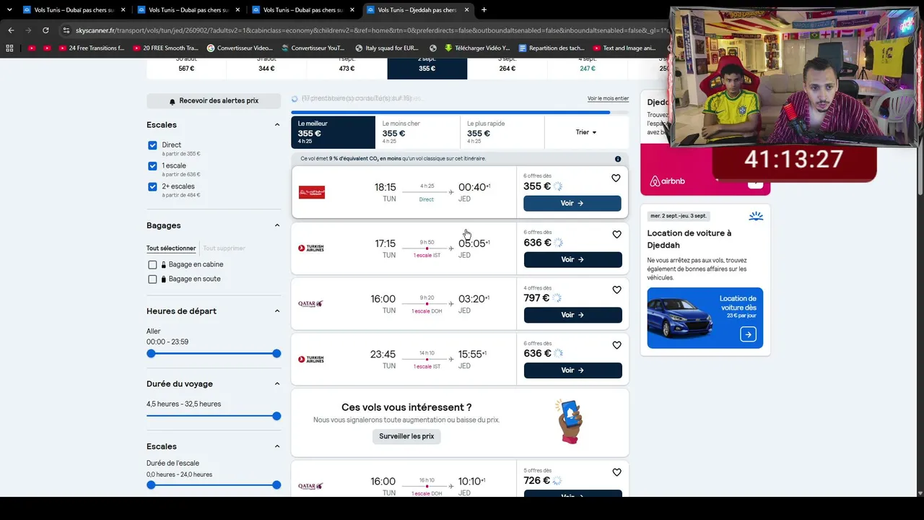Select the date tab priced 473 €
Image resolution: width=924 pixels, height=520 pixels.
point(347,68)
